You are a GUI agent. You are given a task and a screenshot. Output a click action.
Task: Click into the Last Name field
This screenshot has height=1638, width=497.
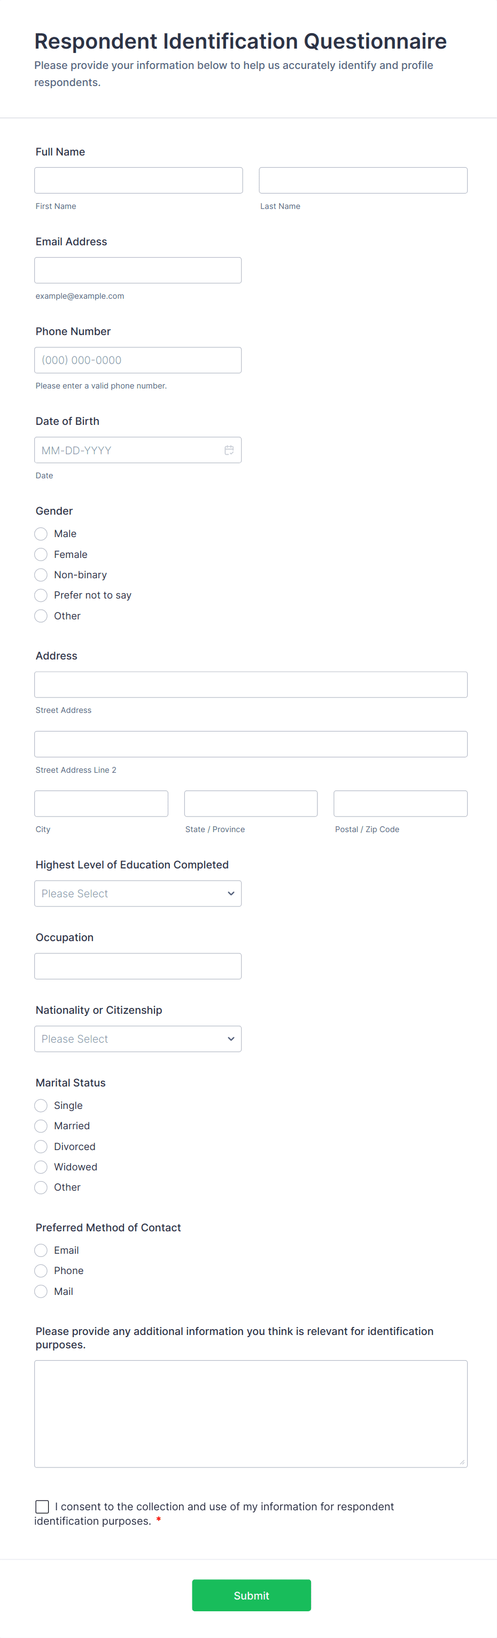[363, 181]
